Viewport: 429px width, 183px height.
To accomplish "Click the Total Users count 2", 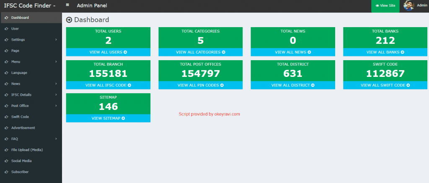I will point(109,41).
